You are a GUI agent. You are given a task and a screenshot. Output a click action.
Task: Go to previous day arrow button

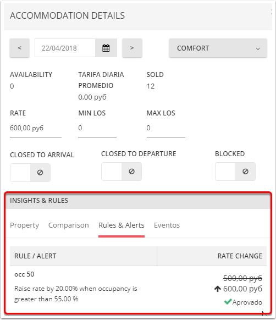20,48
